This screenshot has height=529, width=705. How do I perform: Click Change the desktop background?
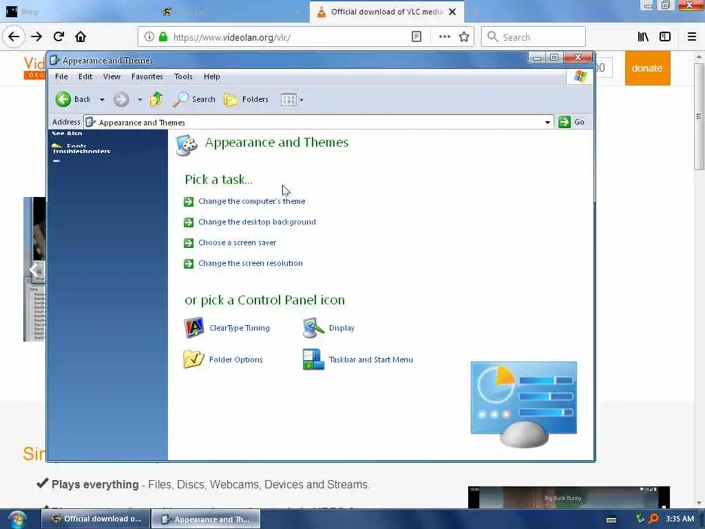point(257,222)
